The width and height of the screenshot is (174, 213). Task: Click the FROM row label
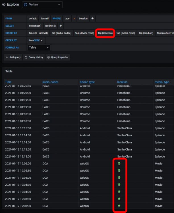tap(9, 19)
